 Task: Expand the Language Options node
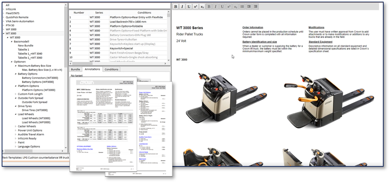[16, 146]
